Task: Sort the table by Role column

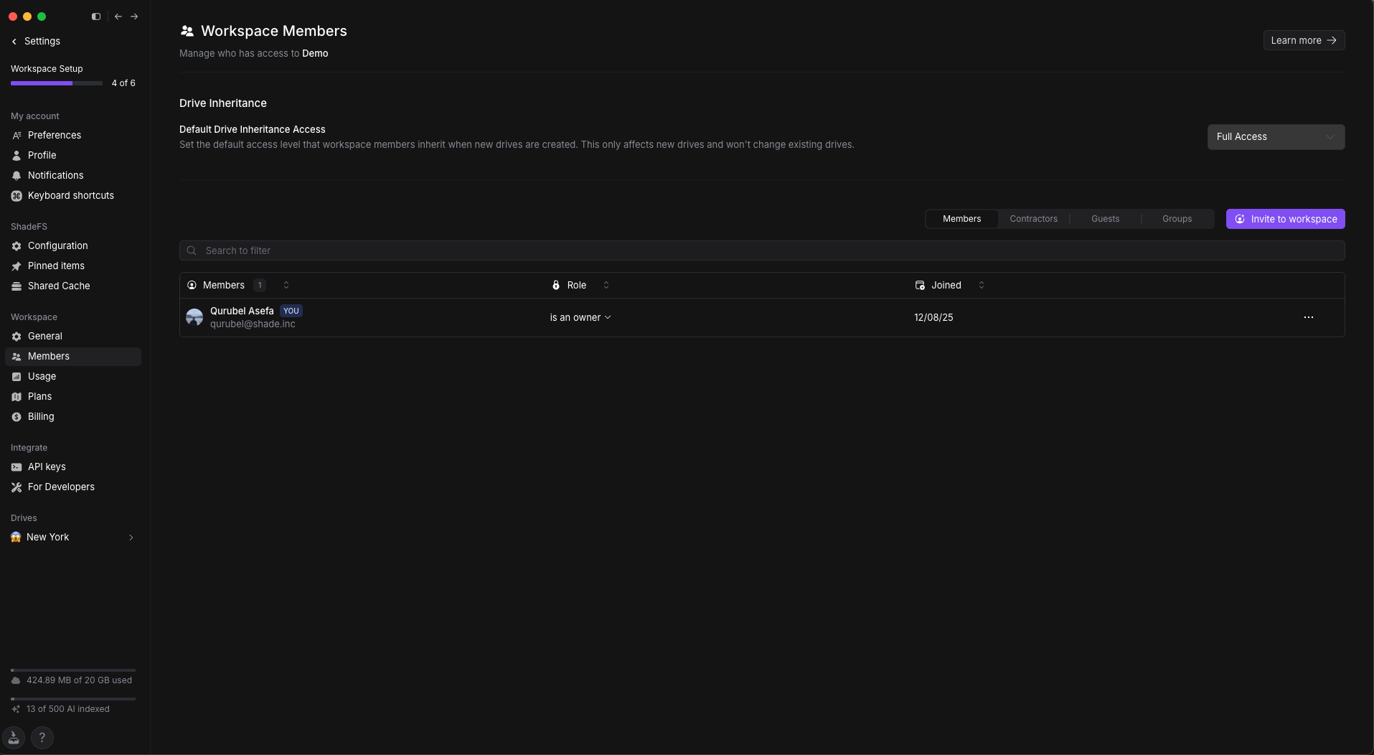Action: click(606, 285)
